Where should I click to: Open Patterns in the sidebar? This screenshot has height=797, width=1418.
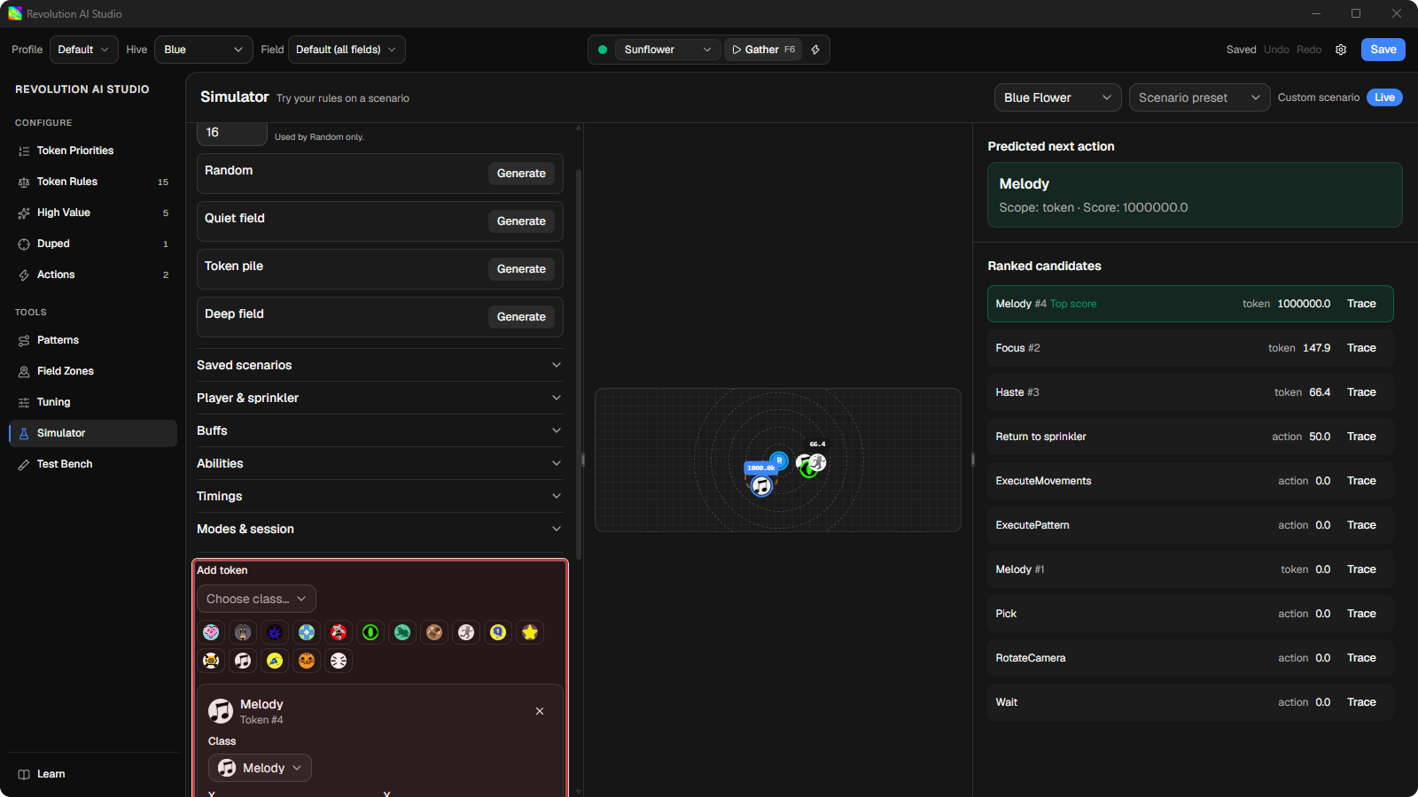(x=93, y=340)
